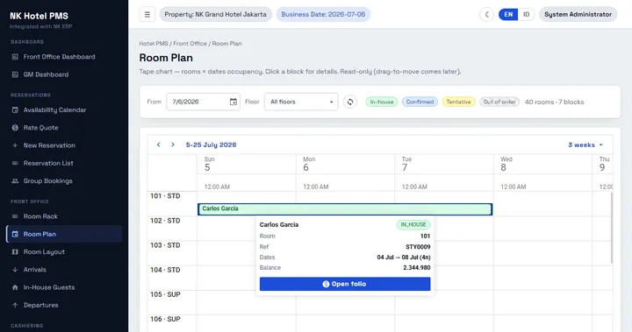Open date picker calendar icon
This screenshot has height=332, width=632.
(233, 102)
